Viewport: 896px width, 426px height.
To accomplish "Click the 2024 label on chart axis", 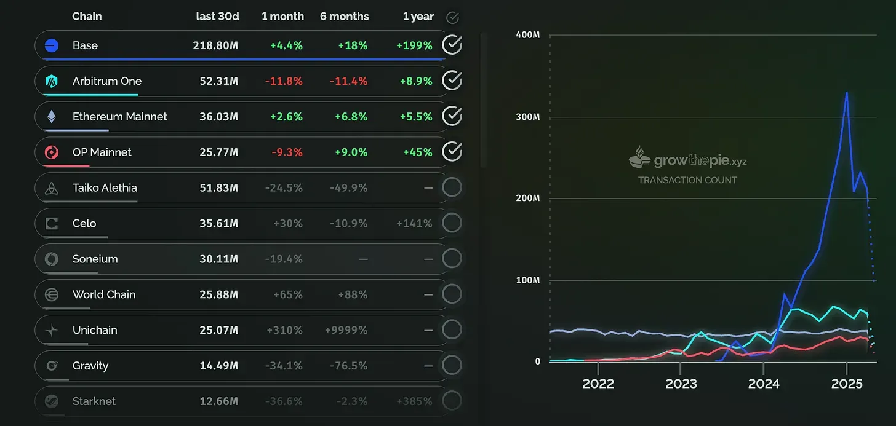I will [x=764, y=384].
